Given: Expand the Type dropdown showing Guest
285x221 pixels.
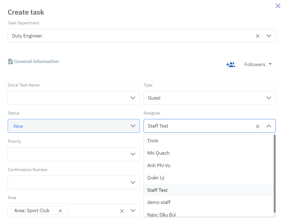Looking at the screenshot, I should point(269,98).
